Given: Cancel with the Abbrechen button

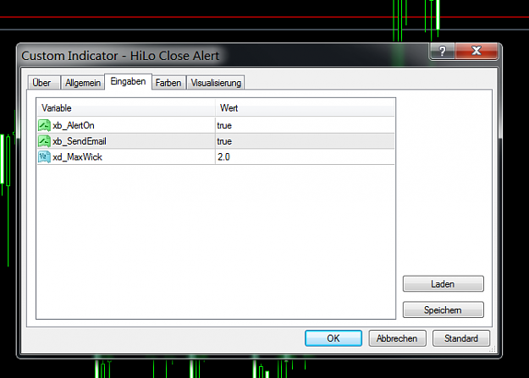Looking at the screenshot, I should pos(397,338).
